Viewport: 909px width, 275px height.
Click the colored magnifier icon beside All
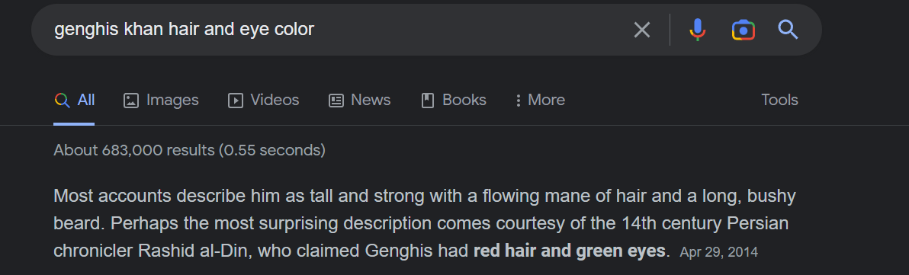[62, 100]
